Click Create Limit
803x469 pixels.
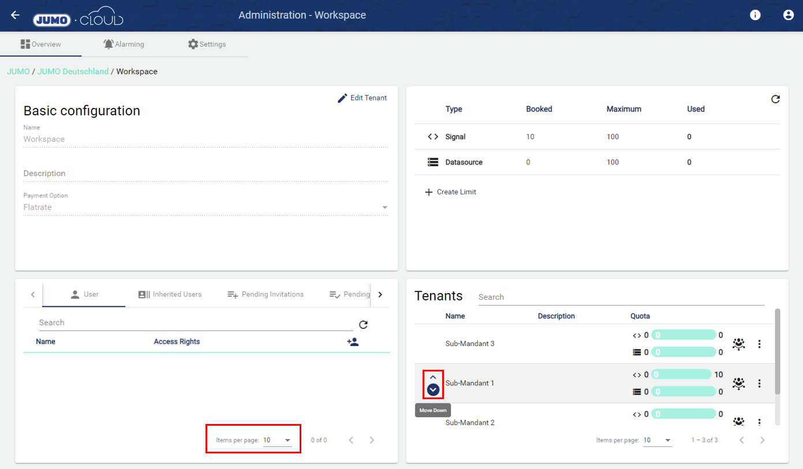[x=450, y=192]
